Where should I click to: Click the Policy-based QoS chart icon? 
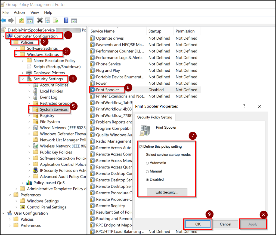point(29,183)
